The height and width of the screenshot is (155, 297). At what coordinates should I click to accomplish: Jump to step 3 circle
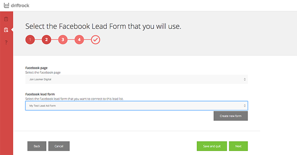click(63, 40)
